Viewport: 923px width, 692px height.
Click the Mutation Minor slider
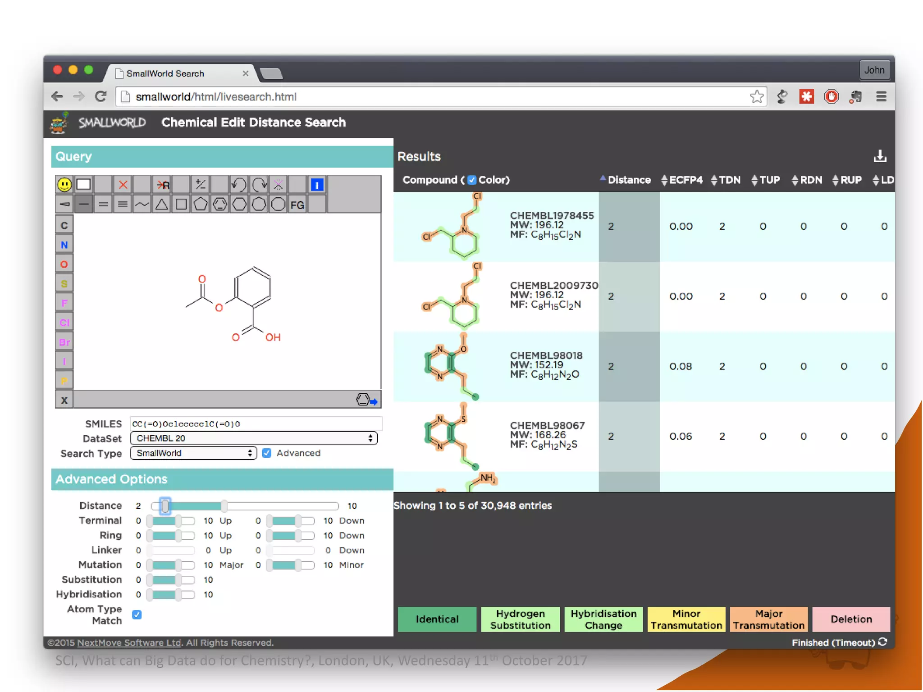[291, 565]
